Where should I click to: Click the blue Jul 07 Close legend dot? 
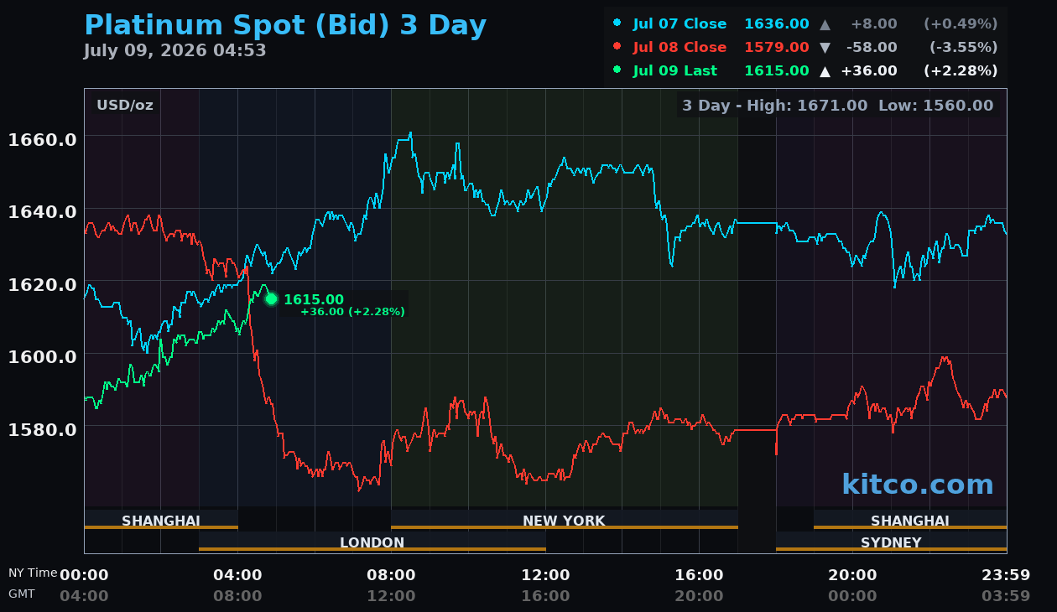pyautogui.click(x=617, y=23)
